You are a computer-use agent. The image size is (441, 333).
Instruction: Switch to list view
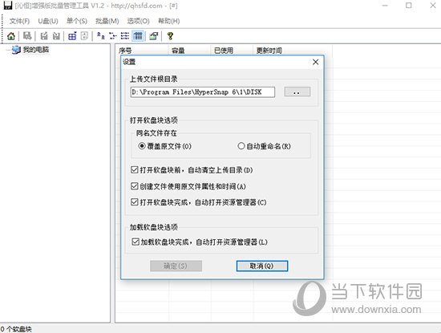[x=125, y=36]
